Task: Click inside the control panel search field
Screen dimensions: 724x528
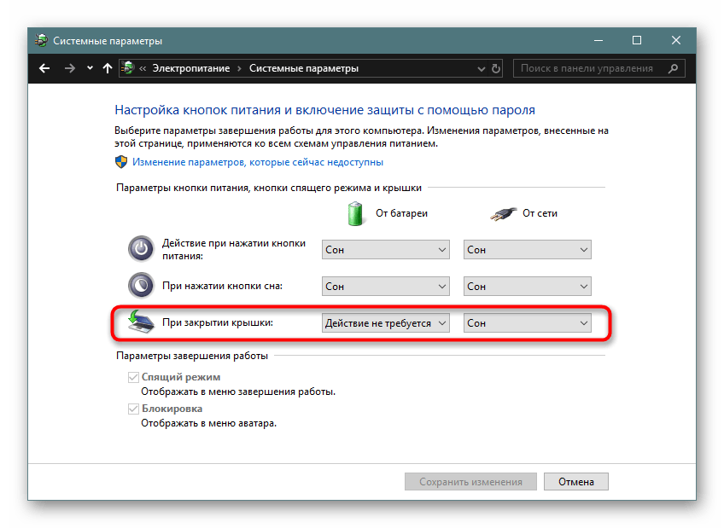Action: [x=589, y=68]
